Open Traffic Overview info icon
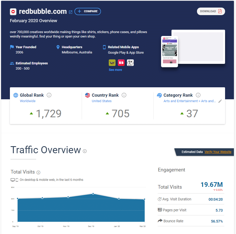Viewport: 236px width, 234px height. [85, 151]
